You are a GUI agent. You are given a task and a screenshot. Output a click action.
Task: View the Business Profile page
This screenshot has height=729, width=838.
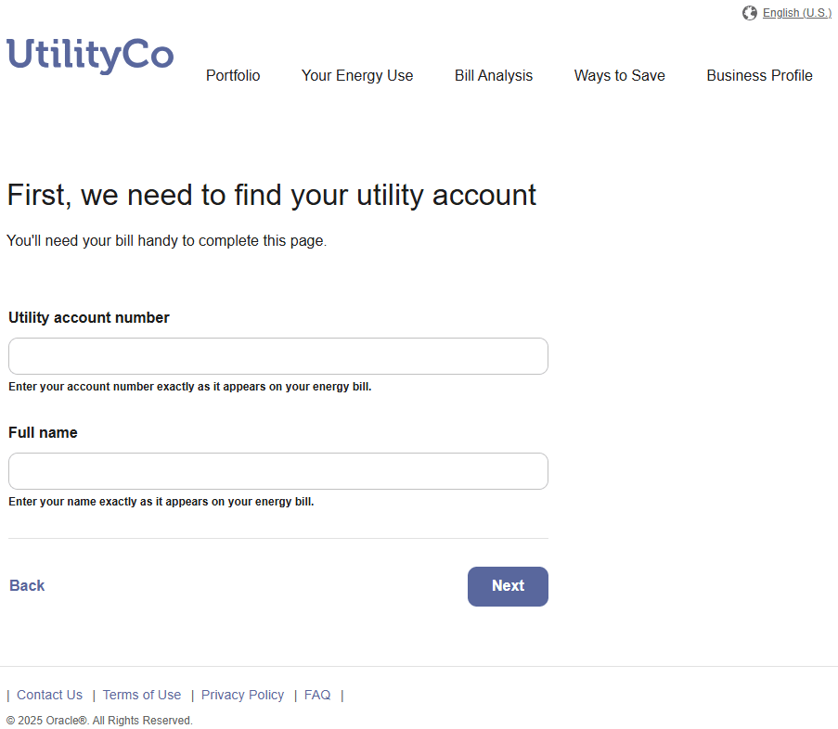click(x=759, y=76)
